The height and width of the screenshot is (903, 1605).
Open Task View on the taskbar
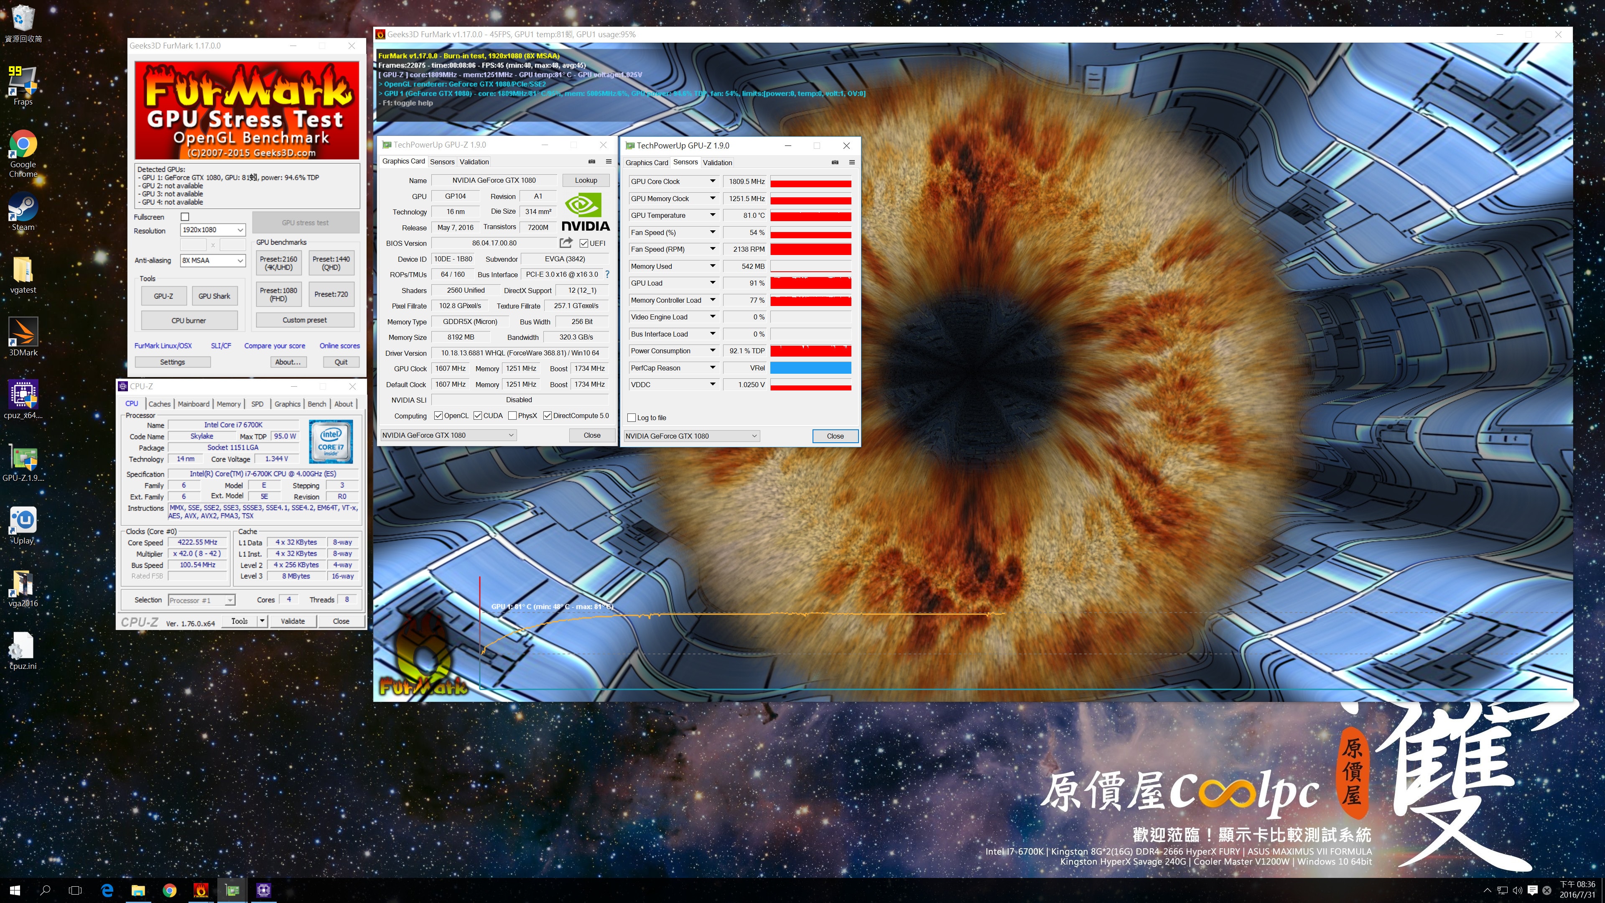point(75,890)
